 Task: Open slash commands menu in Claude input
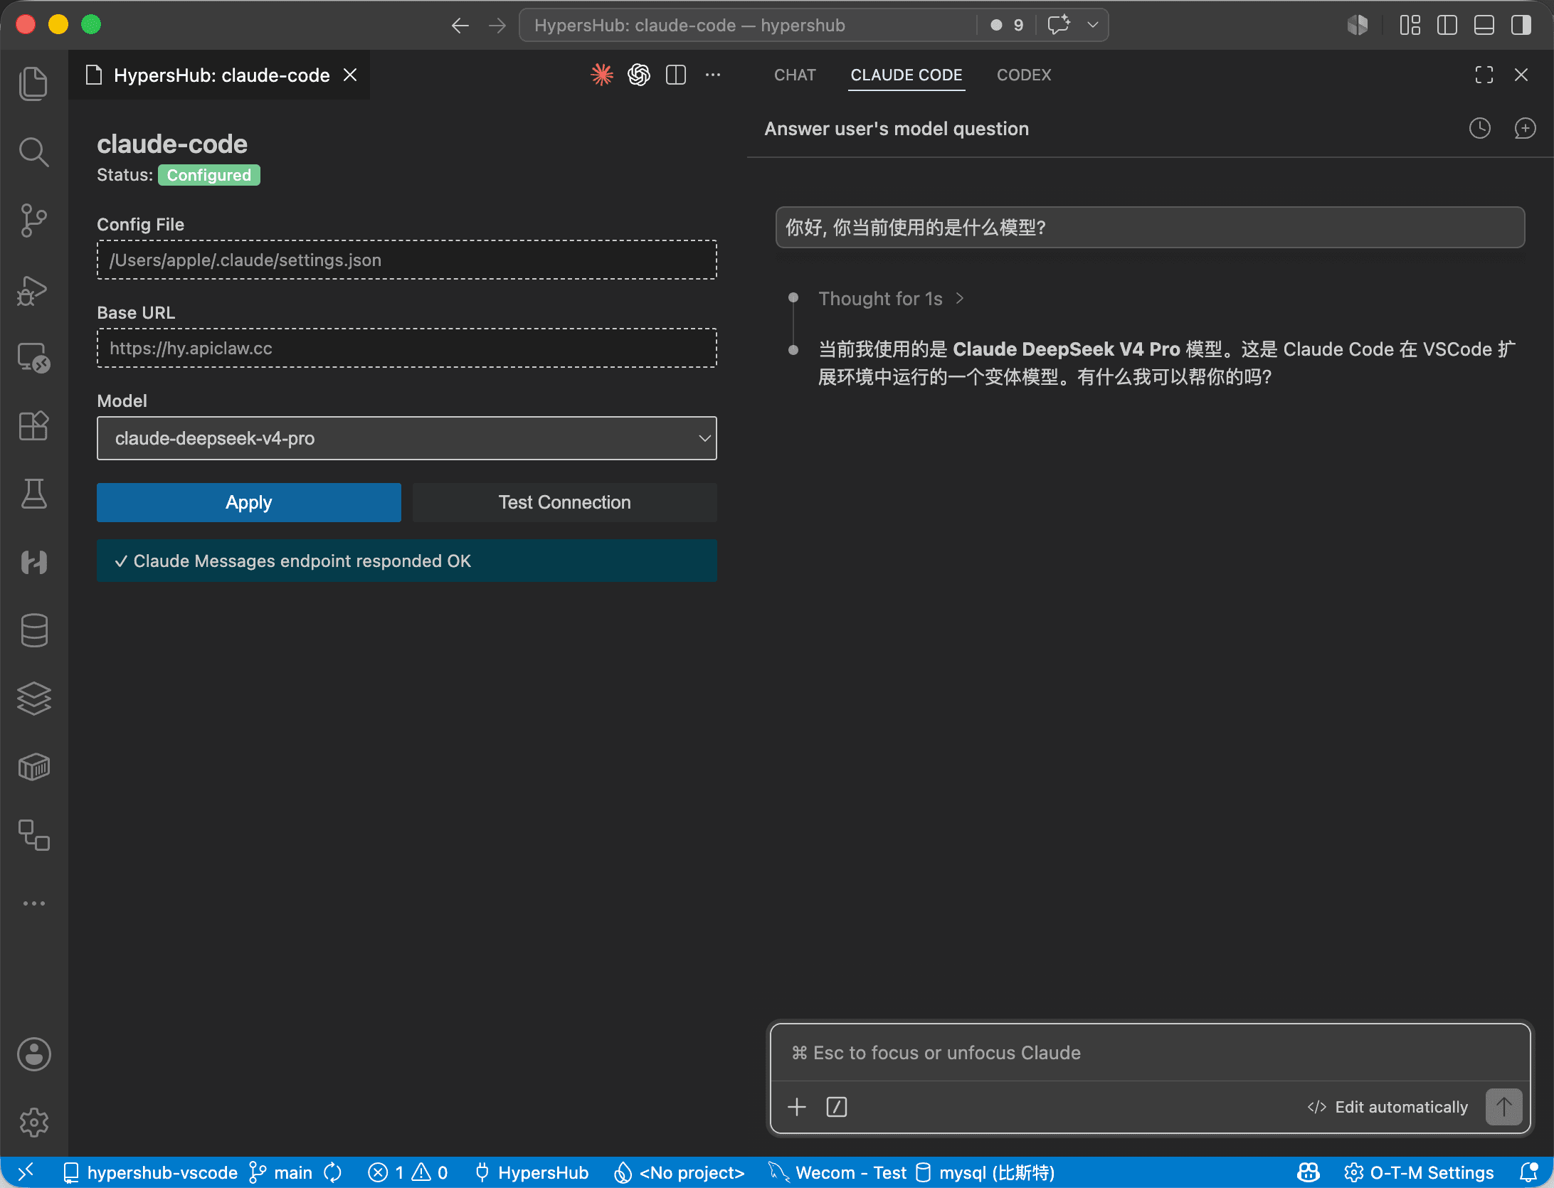click(837, 1107)
